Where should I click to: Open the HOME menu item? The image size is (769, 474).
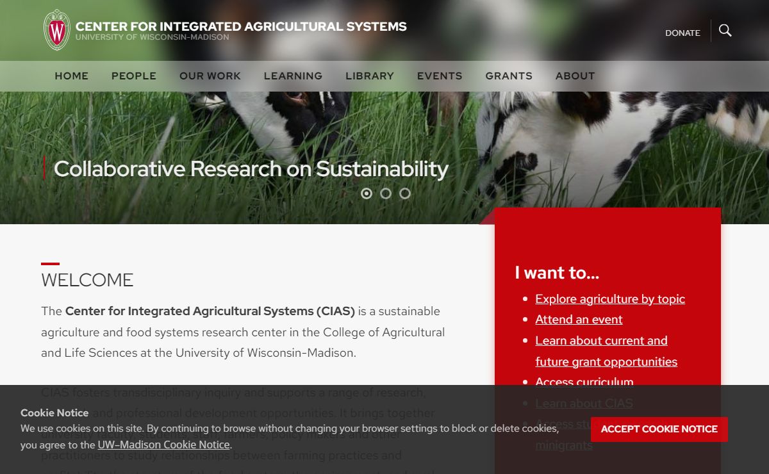(72, 76)
